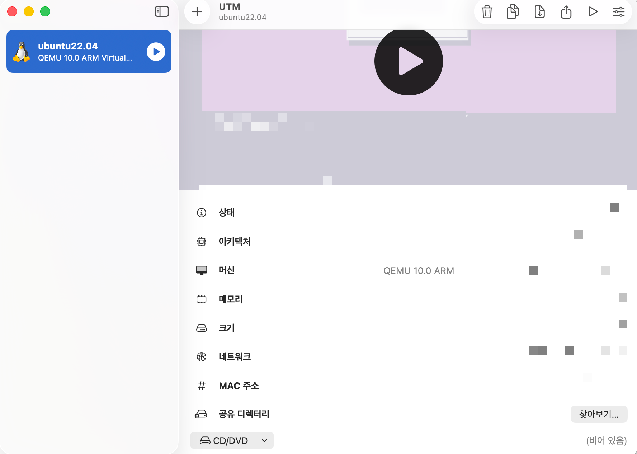Click the 머신 monitor icon
This screenshot has height=454, width=637.
pyautogui.click(x=202, y=270)
